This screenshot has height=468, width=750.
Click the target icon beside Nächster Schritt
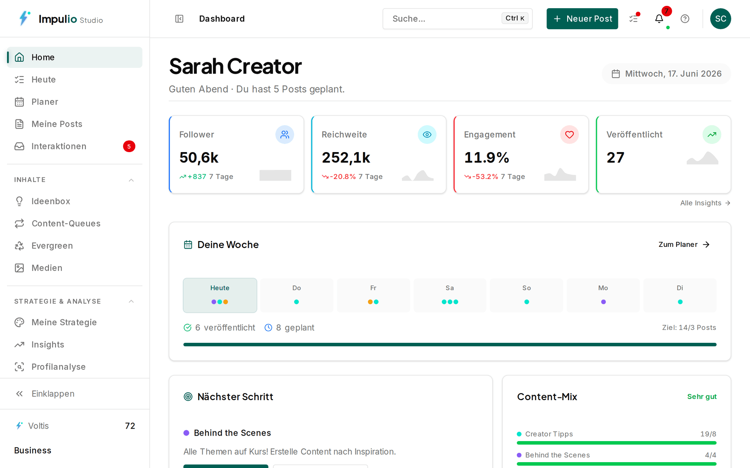coord(188,397)
